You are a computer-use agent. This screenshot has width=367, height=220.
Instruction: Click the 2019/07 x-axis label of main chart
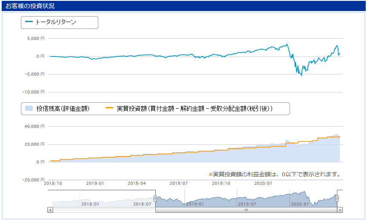(178, 183)
